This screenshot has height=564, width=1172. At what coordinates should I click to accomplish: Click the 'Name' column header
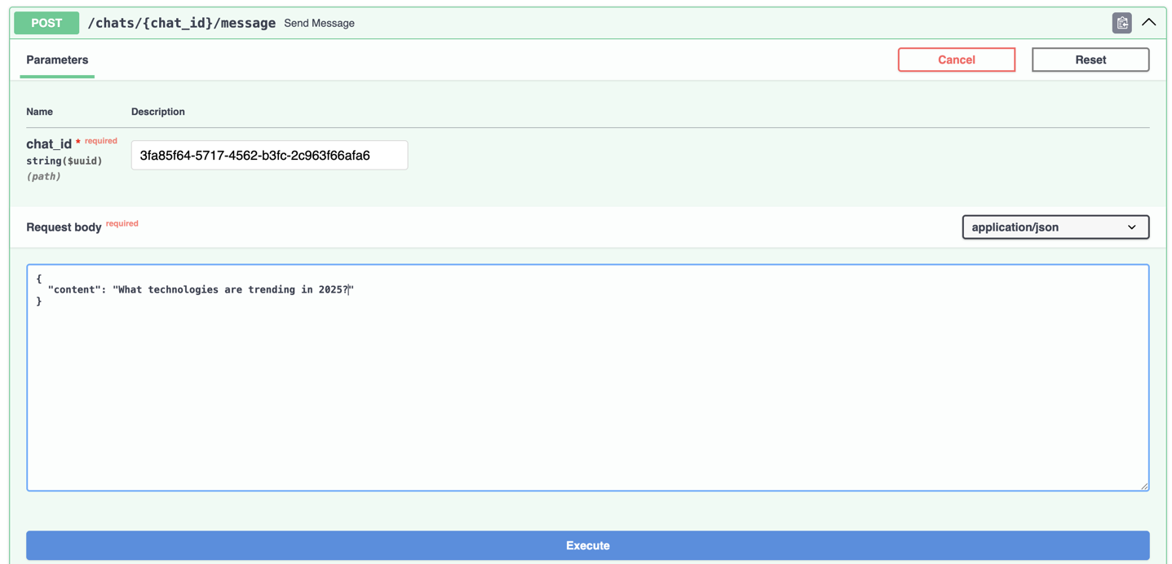[39, 112]
